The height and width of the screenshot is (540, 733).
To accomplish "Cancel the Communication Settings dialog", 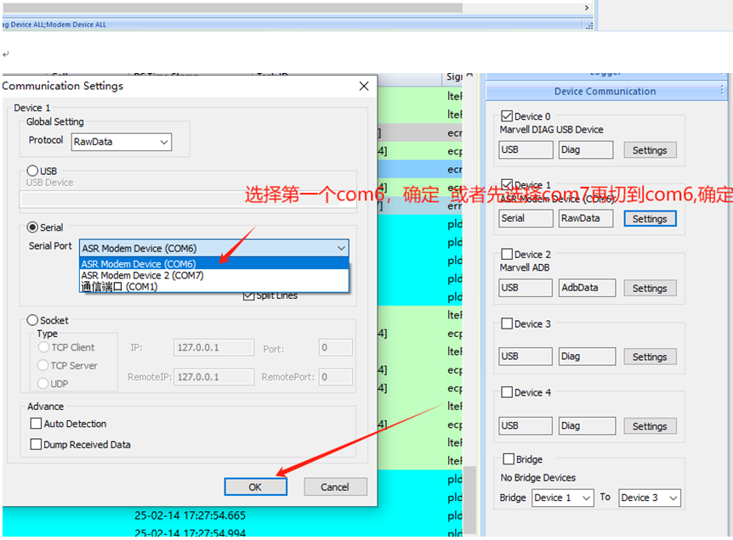I will tap(335, 487).
